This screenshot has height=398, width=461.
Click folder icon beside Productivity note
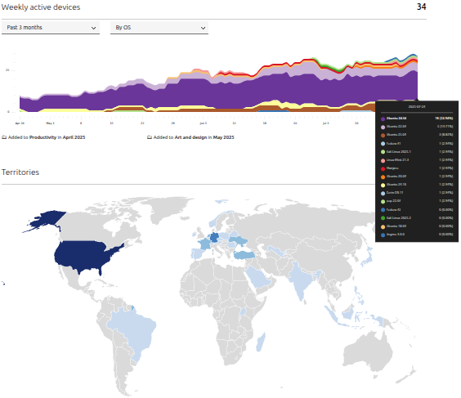click(x=4, y=137)
